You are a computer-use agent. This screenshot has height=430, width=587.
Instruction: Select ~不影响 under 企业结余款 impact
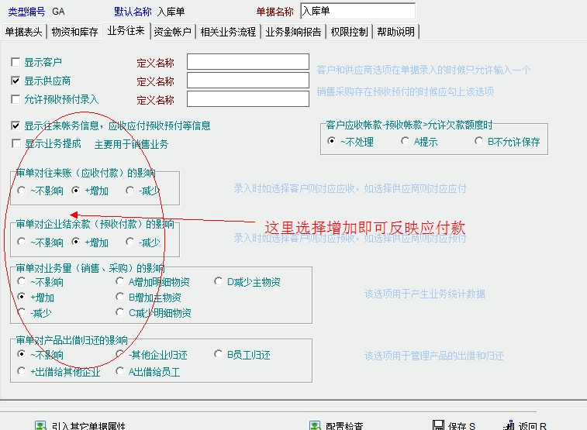pos(22,243)
